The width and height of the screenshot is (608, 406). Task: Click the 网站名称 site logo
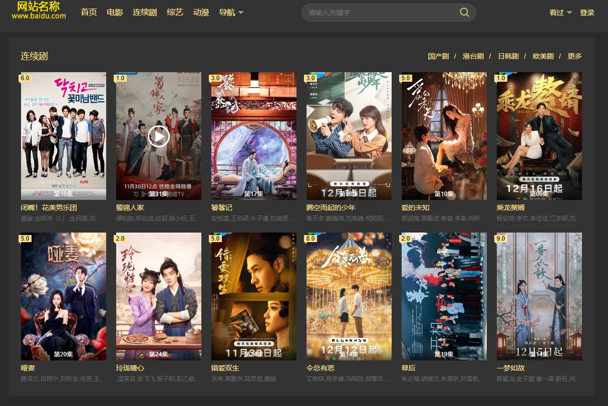tap(39, 10)
